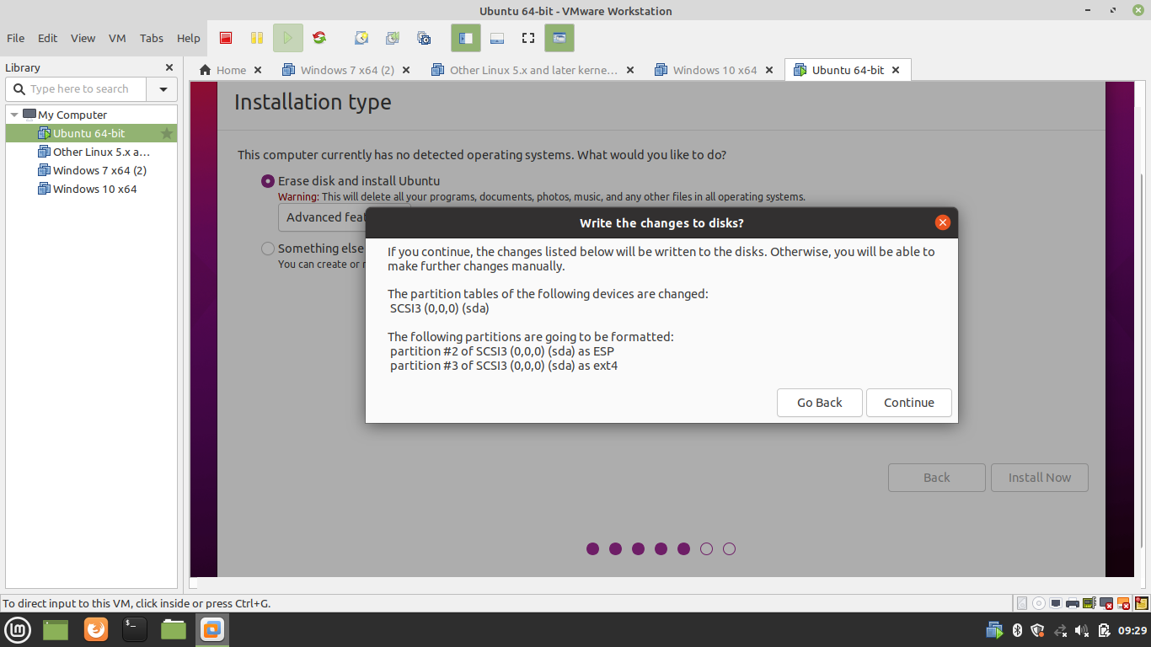Image resolution: width=1151 pixels, height=647 pixels.
Task: Click the Bluetooth tray icon
Action: pyautogui.click(x=1017, y=630)
